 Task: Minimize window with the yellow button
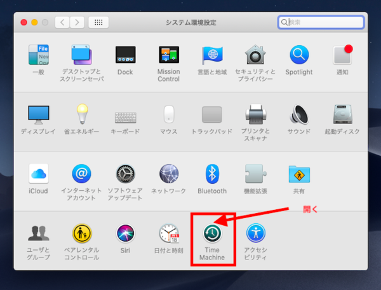tap(34, 22)
